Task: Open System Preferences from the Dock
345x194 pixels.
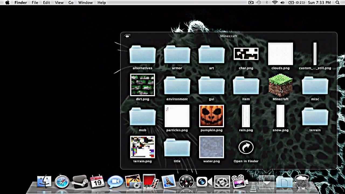Action: click(222, 181)
